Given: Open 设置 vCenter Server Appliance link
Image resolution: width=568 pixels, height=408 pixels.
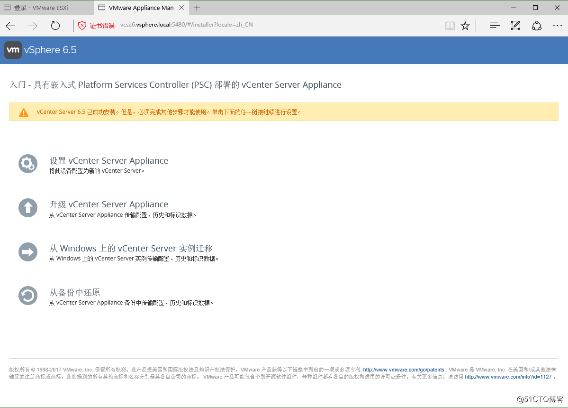Looking at the screenshot, I should 108,161.
